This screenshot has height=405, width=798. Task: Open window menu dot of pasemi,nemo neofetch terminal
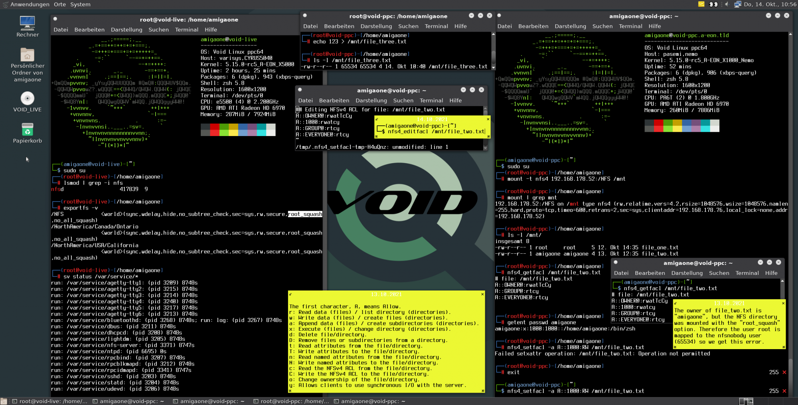(x=499, y=16)
